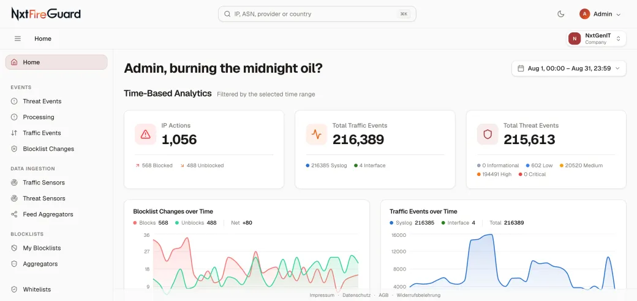Image resolution: width=637 pixels, height=301 pixels.
Task: Click the orange Admin avatar
Action: click(x=584, y=14)
